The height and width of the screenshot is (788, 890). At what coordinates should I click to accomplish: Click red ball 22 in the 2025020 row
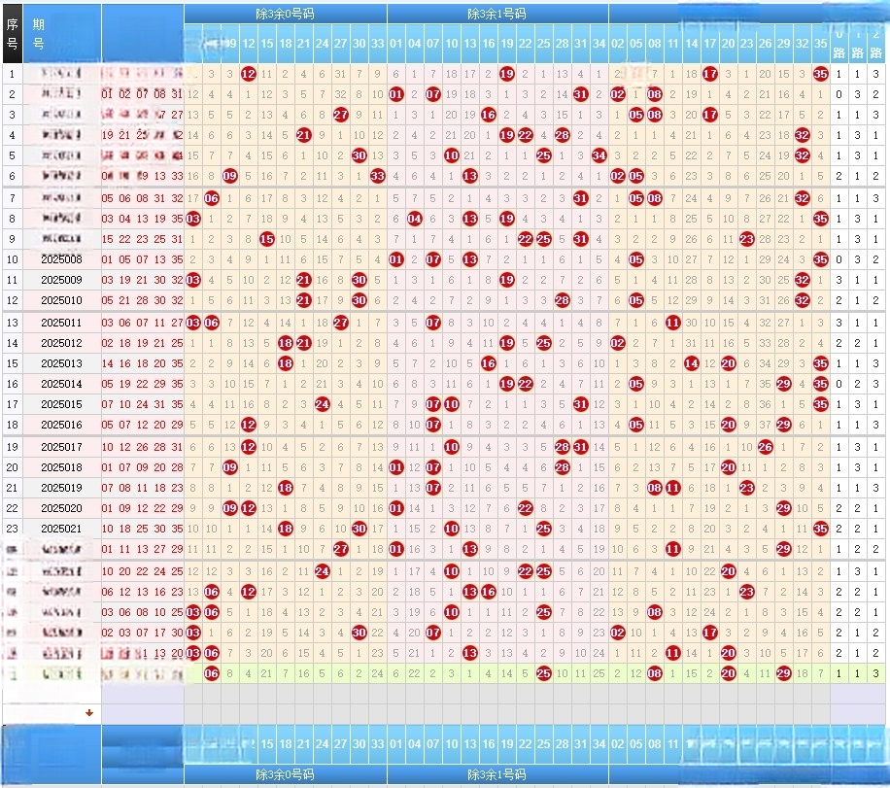click(525, 508)
